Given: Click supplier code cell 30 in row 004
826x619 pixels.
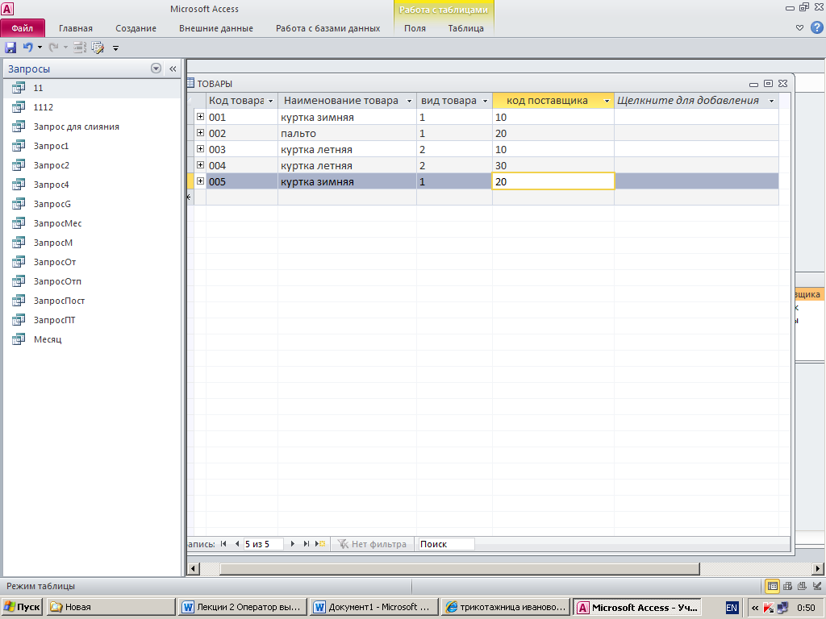Looking at the screenshot, I should click(x=553, y=165).
